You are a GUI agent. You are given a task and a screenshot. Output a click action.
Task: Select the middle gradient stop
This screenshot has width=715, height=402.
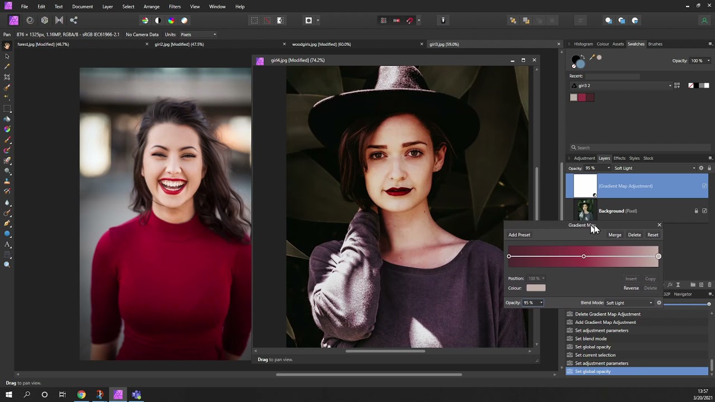click(584, 256)
